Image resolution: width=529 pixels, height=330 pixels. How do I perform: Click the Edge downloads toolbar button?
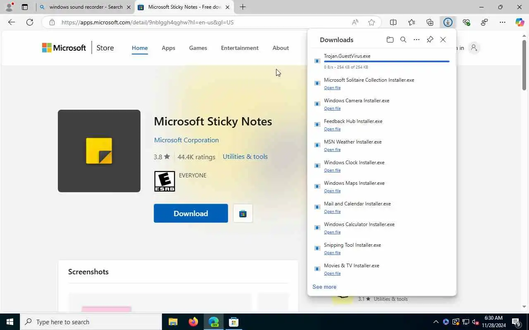tap(448, 22)
